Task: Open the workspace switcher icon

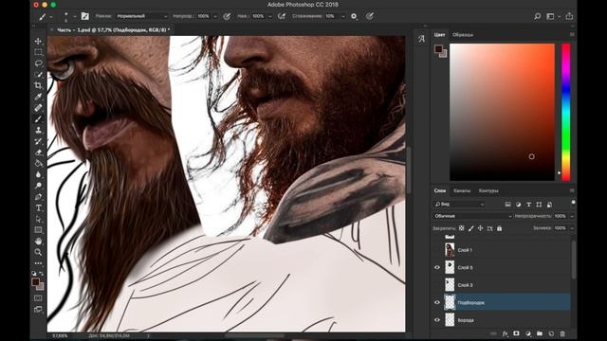Action: click(550, 16)
